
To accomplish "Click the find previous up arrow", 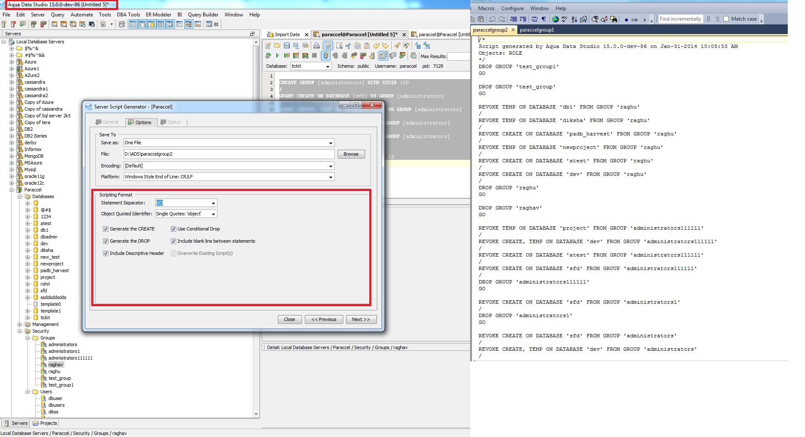I will pos(718,19).
